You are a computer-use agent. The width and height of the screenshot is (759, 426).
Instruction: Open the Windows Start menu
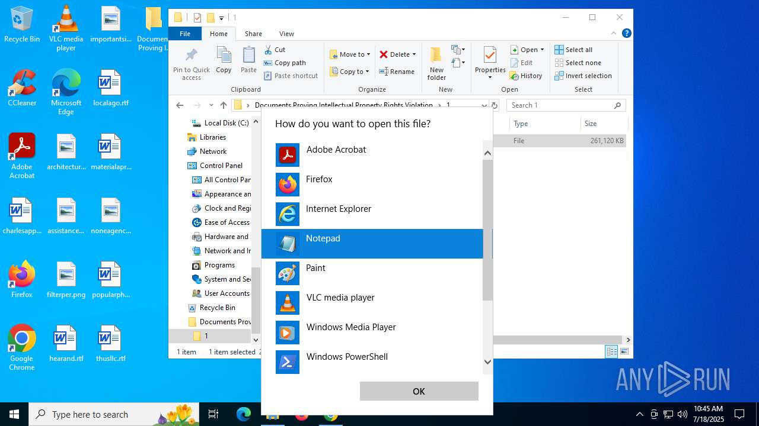tap(14, 414)
